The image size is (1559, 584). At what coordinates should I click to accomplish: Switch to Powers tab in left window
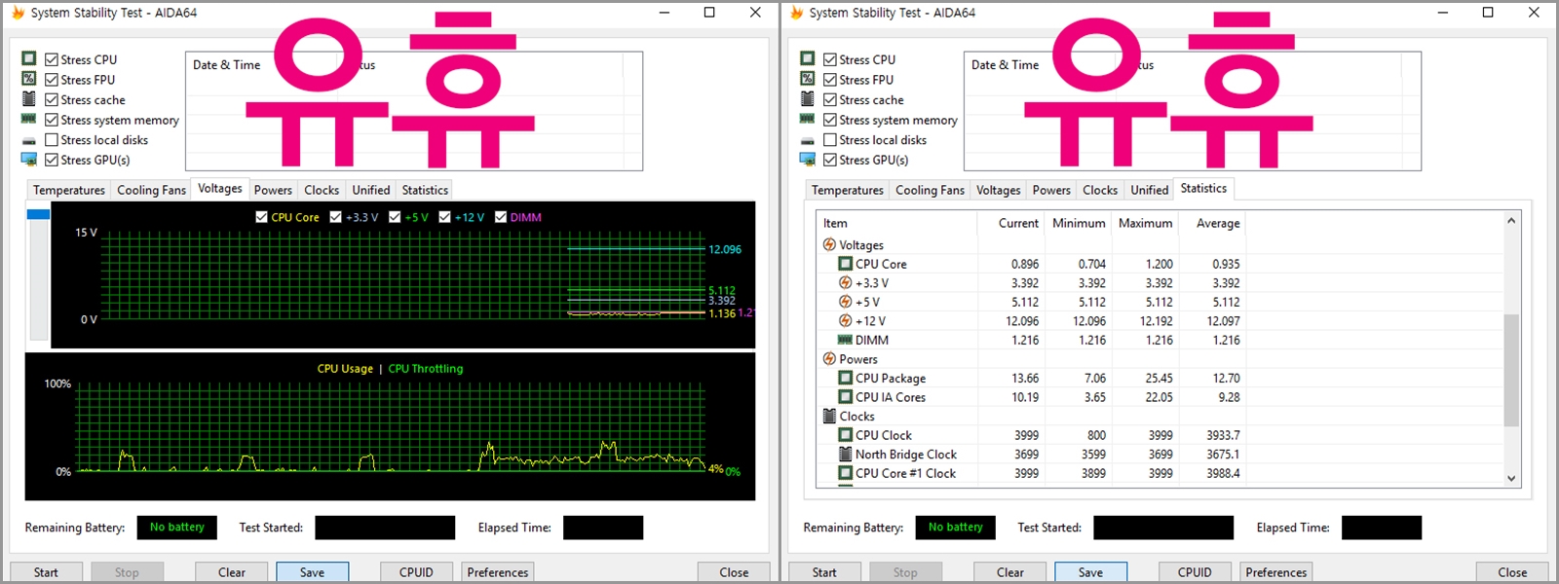click(273, 190)
